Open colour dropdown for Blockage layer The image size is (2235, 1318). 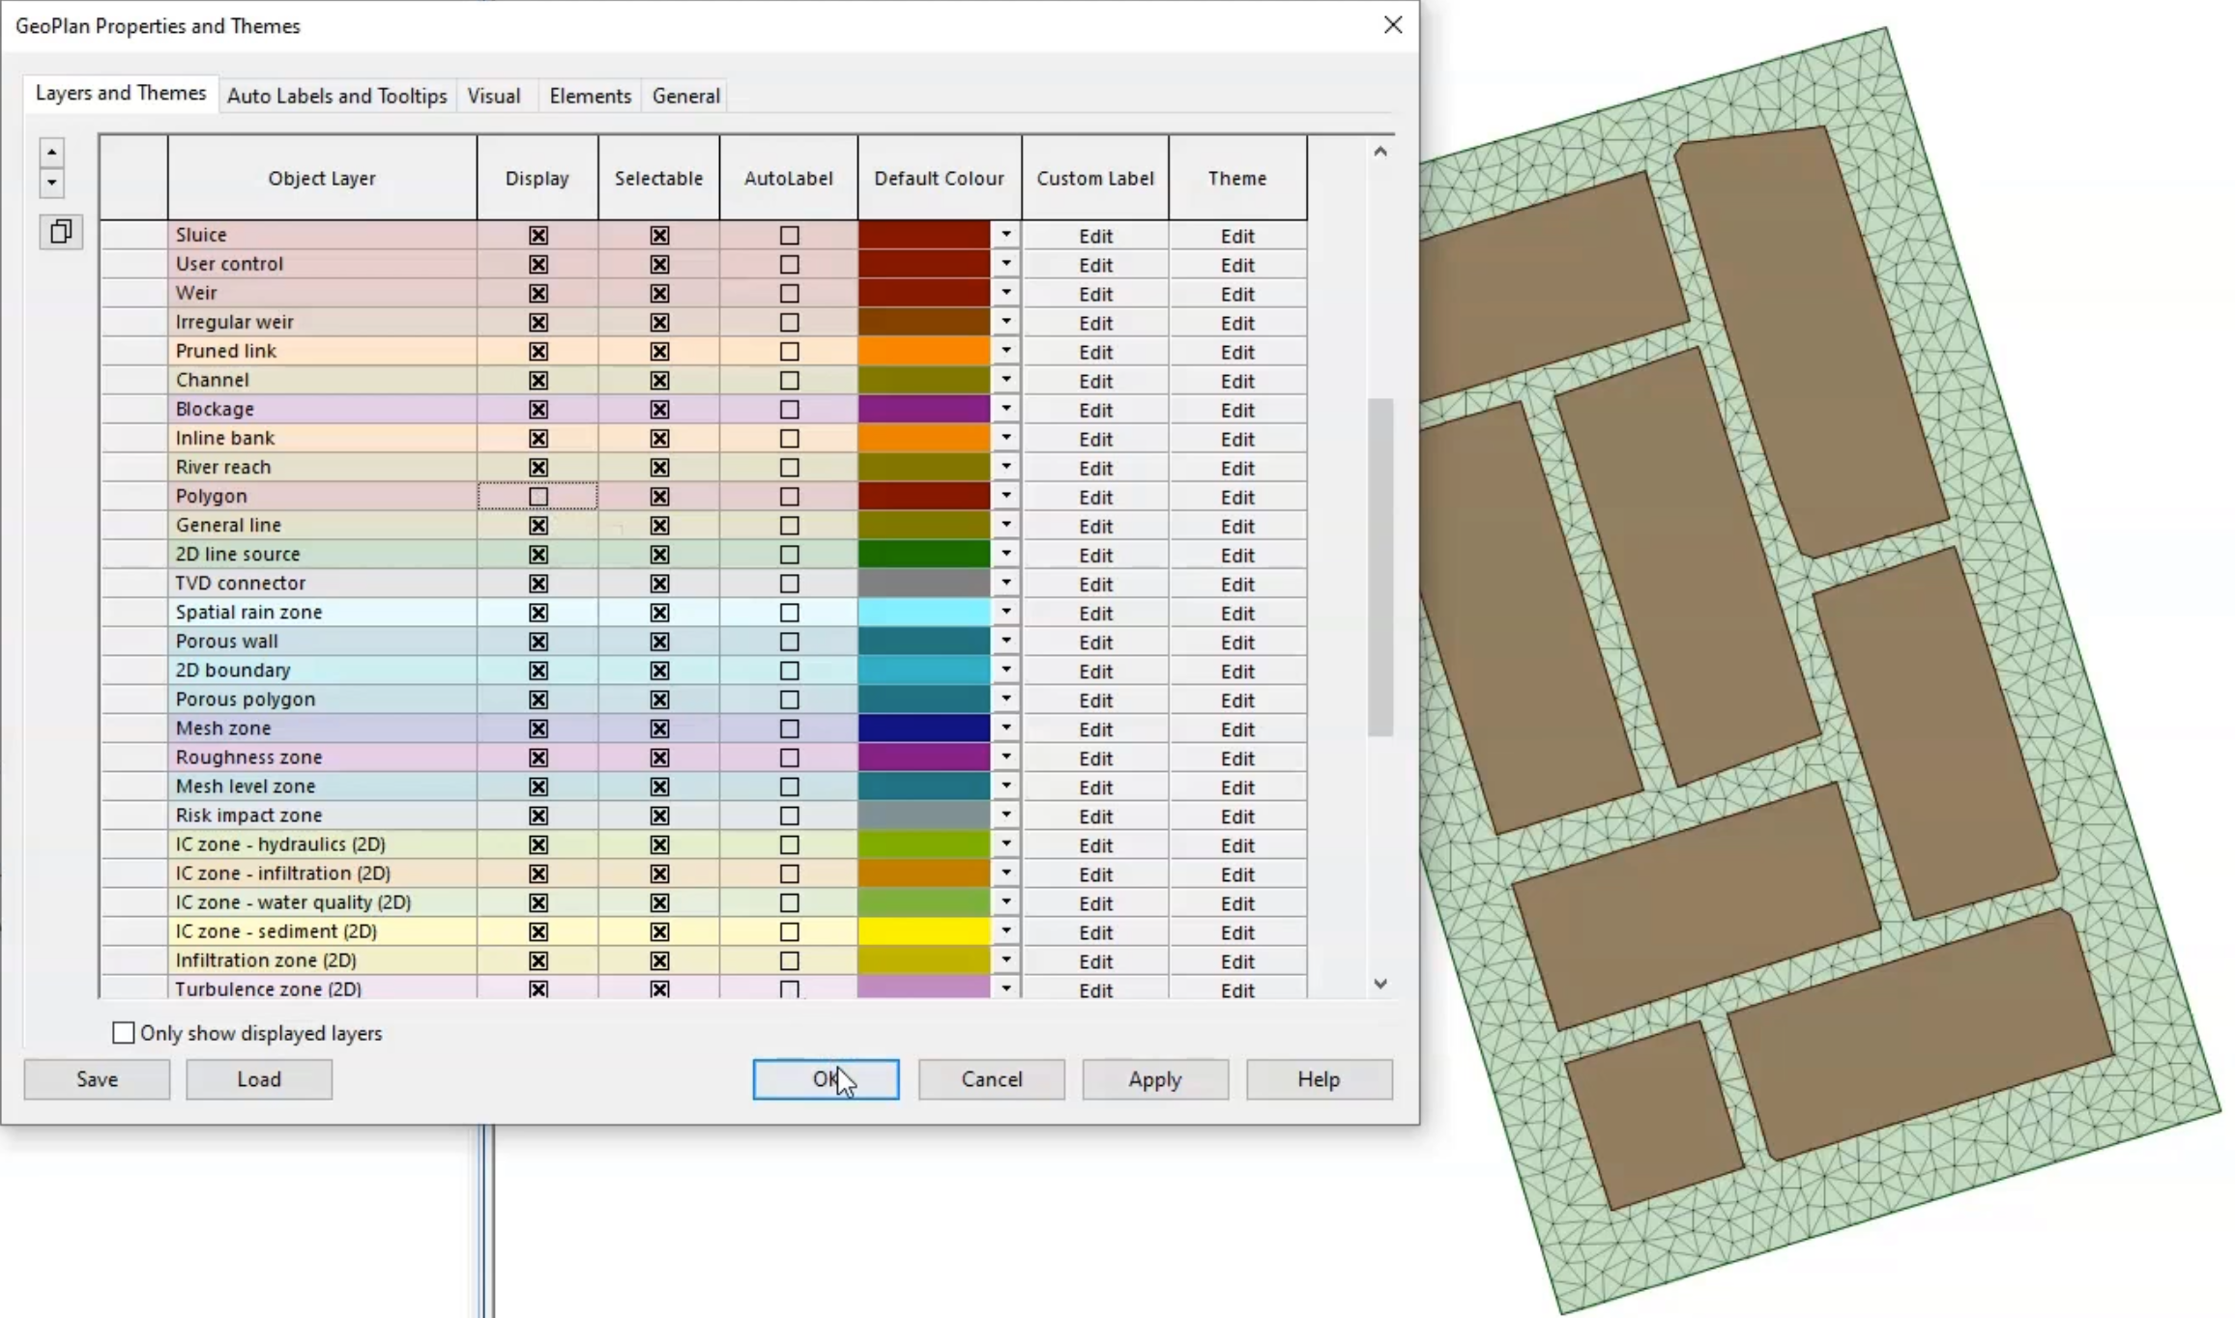pos(1005,409)
